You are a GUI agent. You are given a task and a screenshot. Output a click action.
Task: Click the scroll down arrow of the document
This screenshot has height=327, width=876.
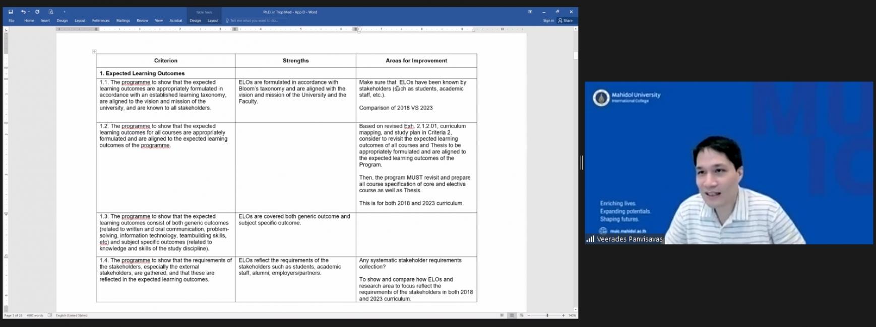[x=575, y=309]
